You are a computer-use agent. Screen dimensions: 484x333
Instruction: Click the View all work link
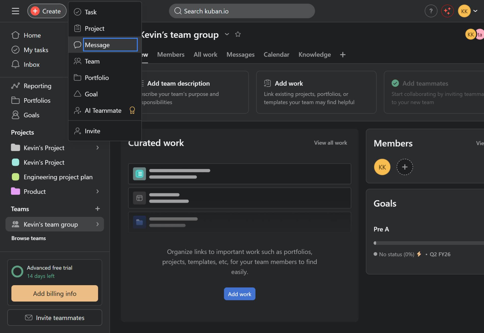(x=330, y=143)
